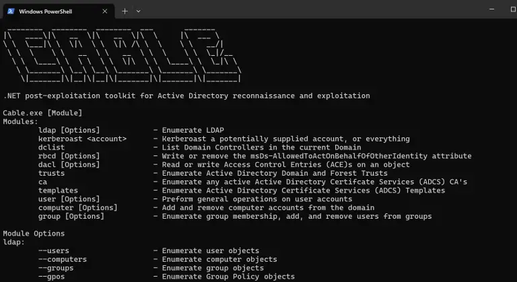
Task: Click the CABLE ASCII art banner
Action: point(122,55)
